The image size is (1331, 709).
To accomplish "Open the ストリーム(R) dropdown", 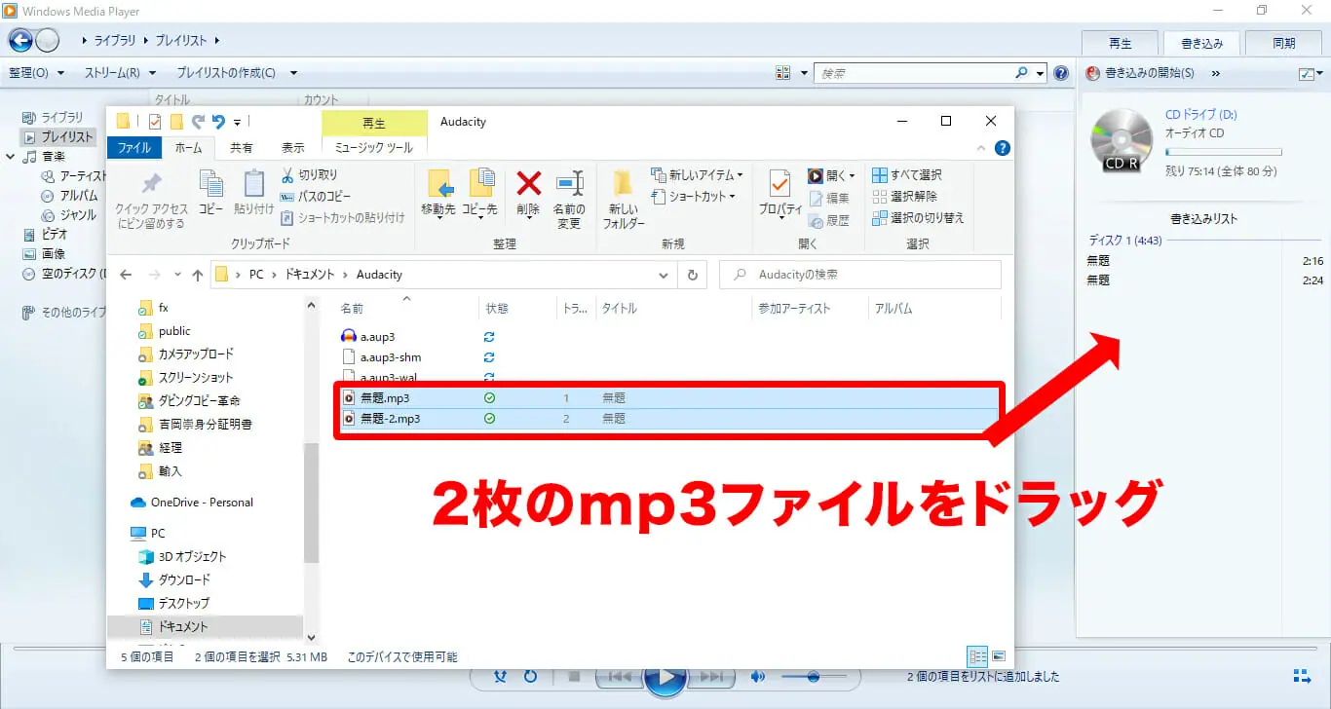I will [x=119, y=73].
